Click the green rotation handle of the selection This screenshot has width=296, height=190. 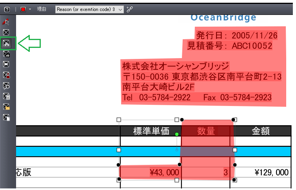[x=177, y=134]
